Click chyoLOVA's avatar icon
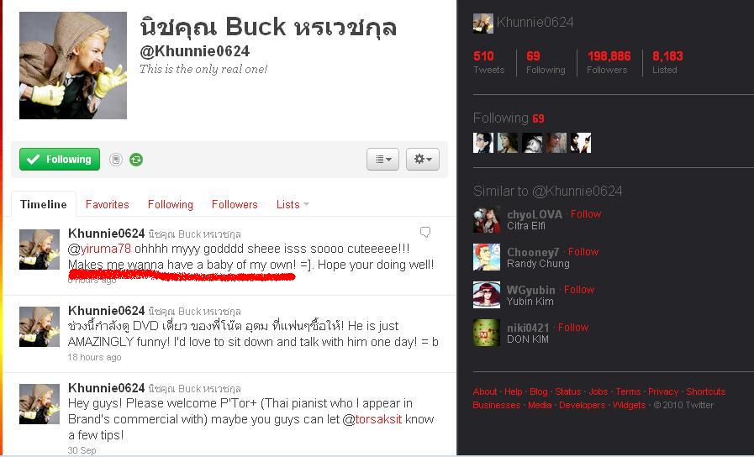754x457 pixels. pyautogui.click(x=487, y=219)
